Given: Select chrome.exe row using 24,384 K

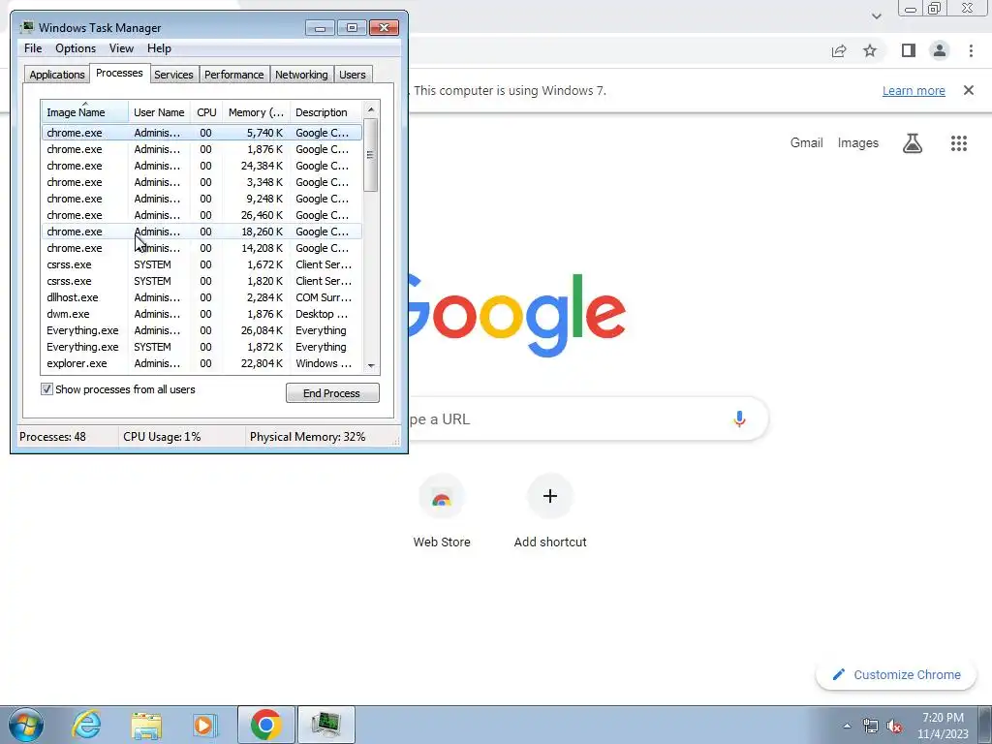Looking at the screenshot, I should point(202,166).
